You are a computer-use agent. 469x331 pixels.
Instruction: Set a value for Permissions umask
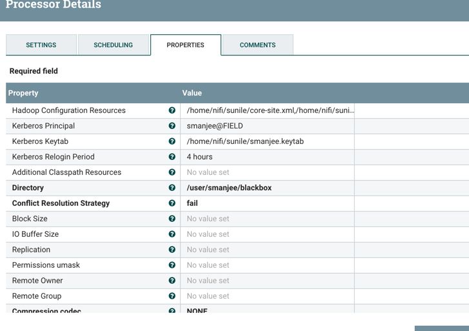coord(266,265)
